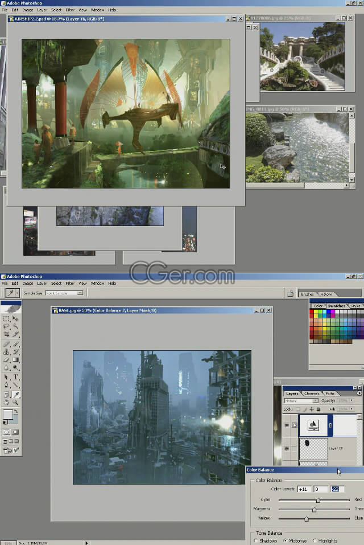Select the Blur tool
Screen dimensions: 364x545
(6, 367)
